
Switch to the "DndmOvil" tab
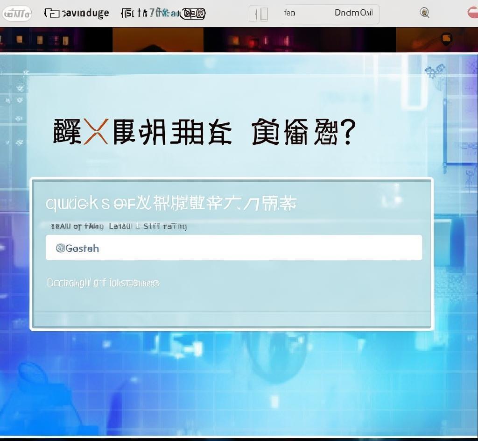353,13
